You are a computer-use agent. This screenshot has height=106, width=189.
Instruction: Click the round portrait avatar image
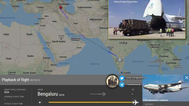[112, 81]
